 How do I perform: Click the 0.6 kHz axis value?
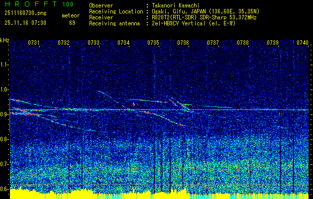point(4,189)
